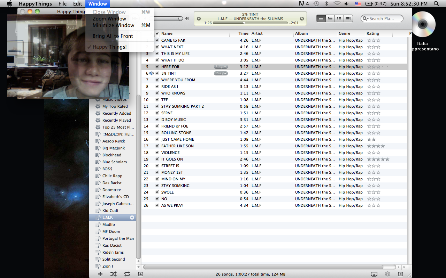Select the Recently Added smart playlist
The width and height of the screenshot is (446, 278).
point(117,113)
